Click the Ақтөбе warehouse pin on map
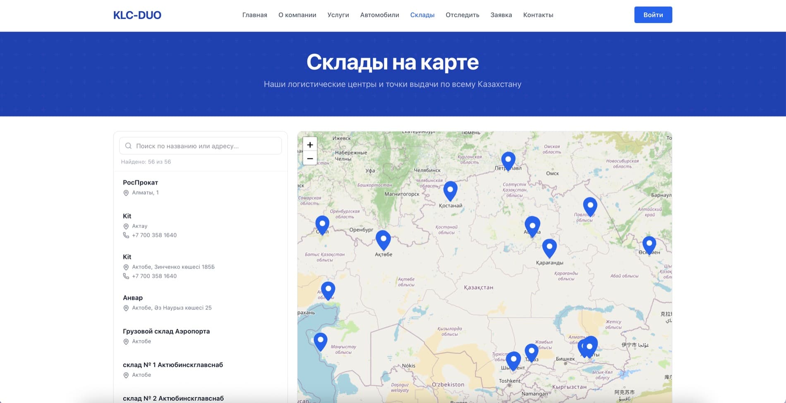Viewport: 786px width, 403px height. tap(383, 241)
